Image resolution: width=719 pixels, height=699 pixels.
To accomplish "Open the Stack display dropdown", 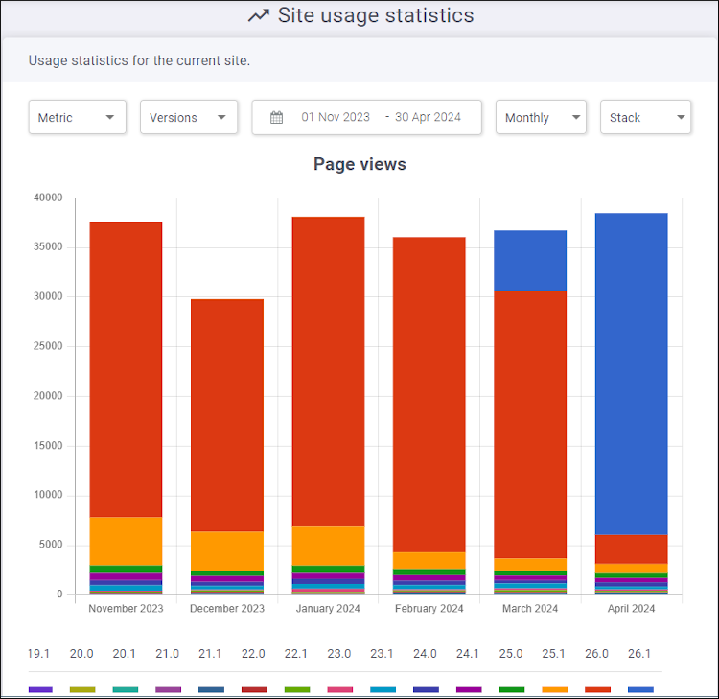I will 645,118.
